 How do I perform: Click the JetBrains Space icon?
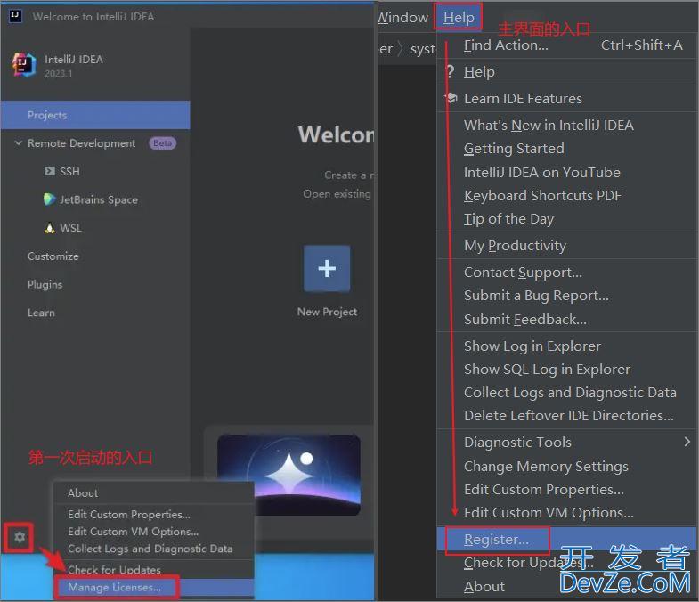(x=50, y=199)
